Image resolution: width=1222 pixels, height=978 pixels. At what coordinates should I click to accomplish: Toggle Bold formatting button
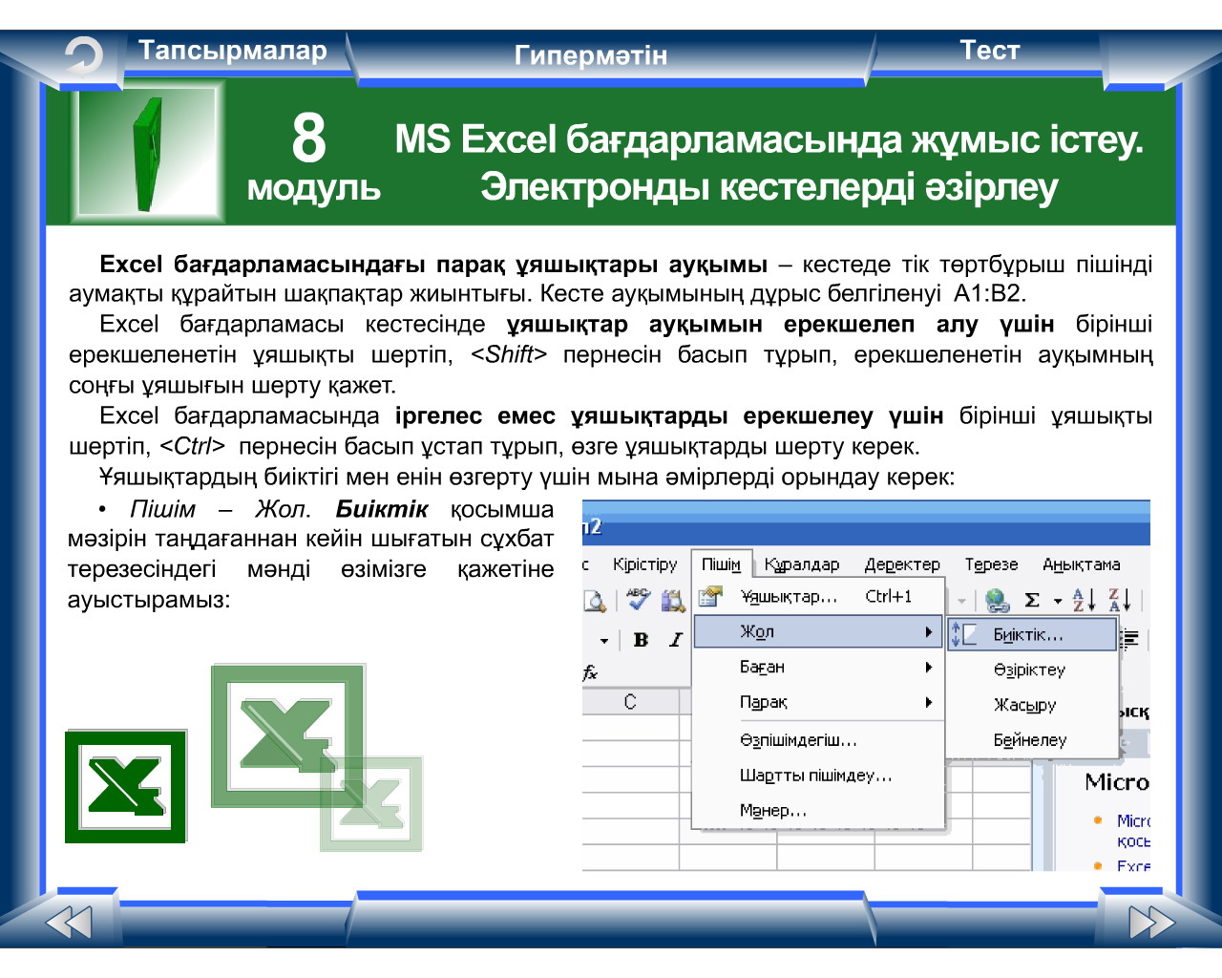pyautogui.click(x=642, y=640)
